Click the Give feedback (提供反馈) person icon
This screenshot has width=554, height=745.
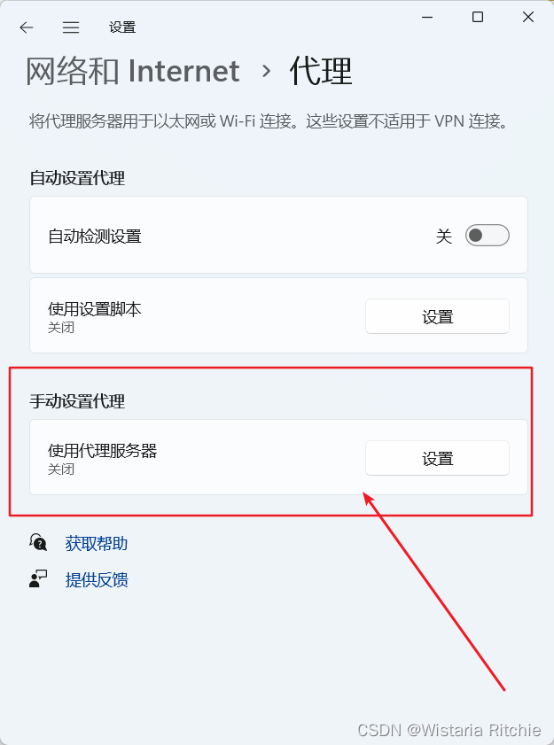coord(38,579)
